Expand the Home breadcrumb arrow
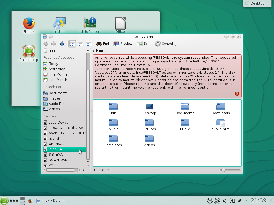The height and width of the screenshot is (205, 274). [93, 51]
